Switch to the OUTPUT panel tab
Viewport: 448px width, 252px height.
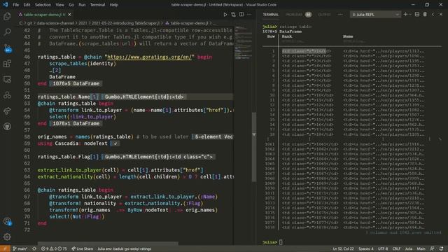324,14
